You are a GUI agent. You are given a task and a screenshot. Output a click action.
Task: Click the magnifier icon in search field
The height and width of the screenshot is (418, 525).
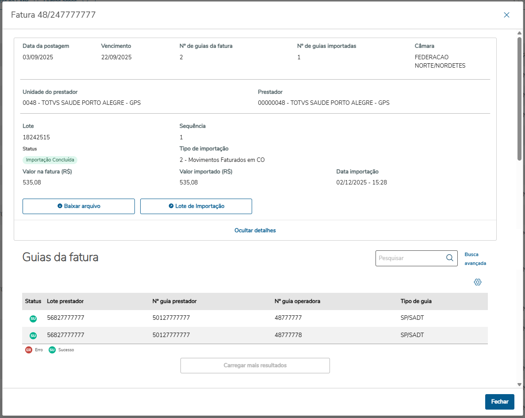[449, 258]
